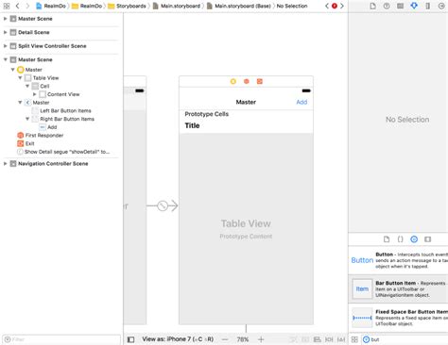Select the Button object in library
This screenshot has height=345, width=448.
[398, 260]
